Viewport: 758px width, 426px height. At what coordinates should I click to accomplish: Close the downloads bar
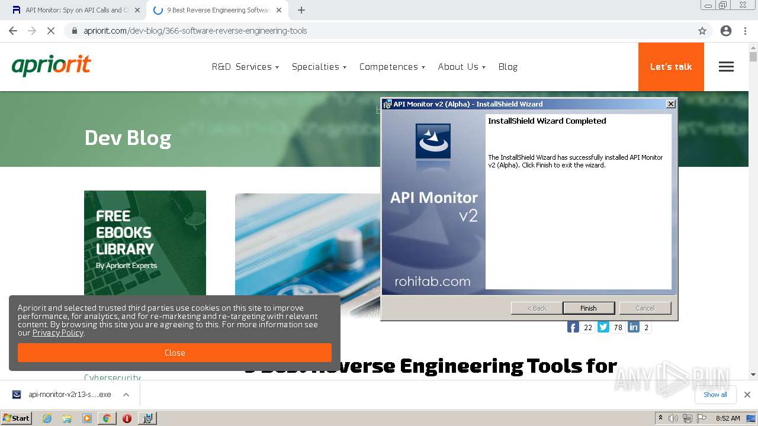(747, 395)
